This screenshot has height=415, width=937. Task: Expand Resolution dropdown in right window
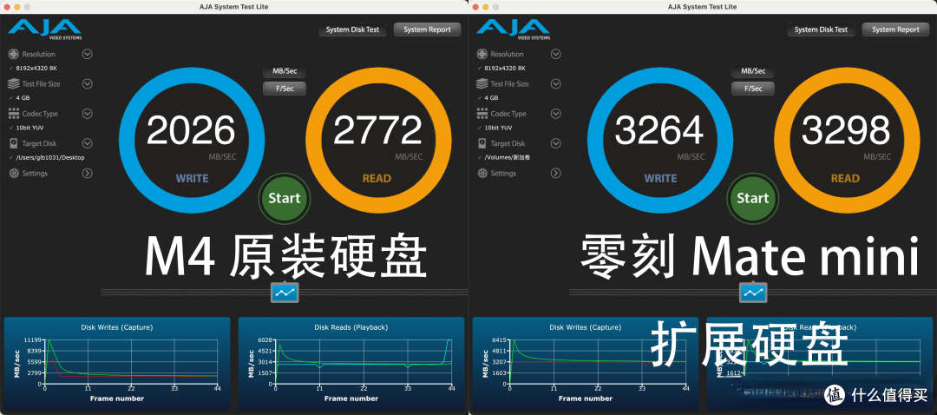(x=556, y=54)
